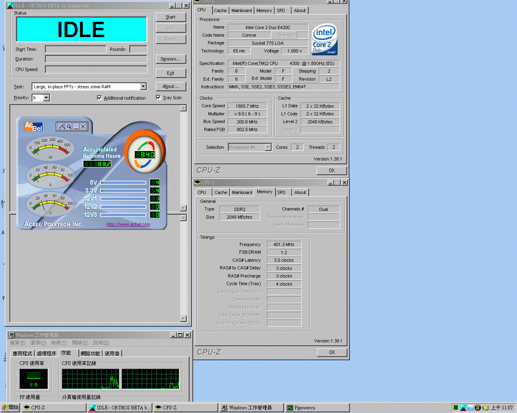This screenshot has width=517, height=413.
Task: Open the AcBel monitor settings tool icon
Action: click(x=61, y=126)
